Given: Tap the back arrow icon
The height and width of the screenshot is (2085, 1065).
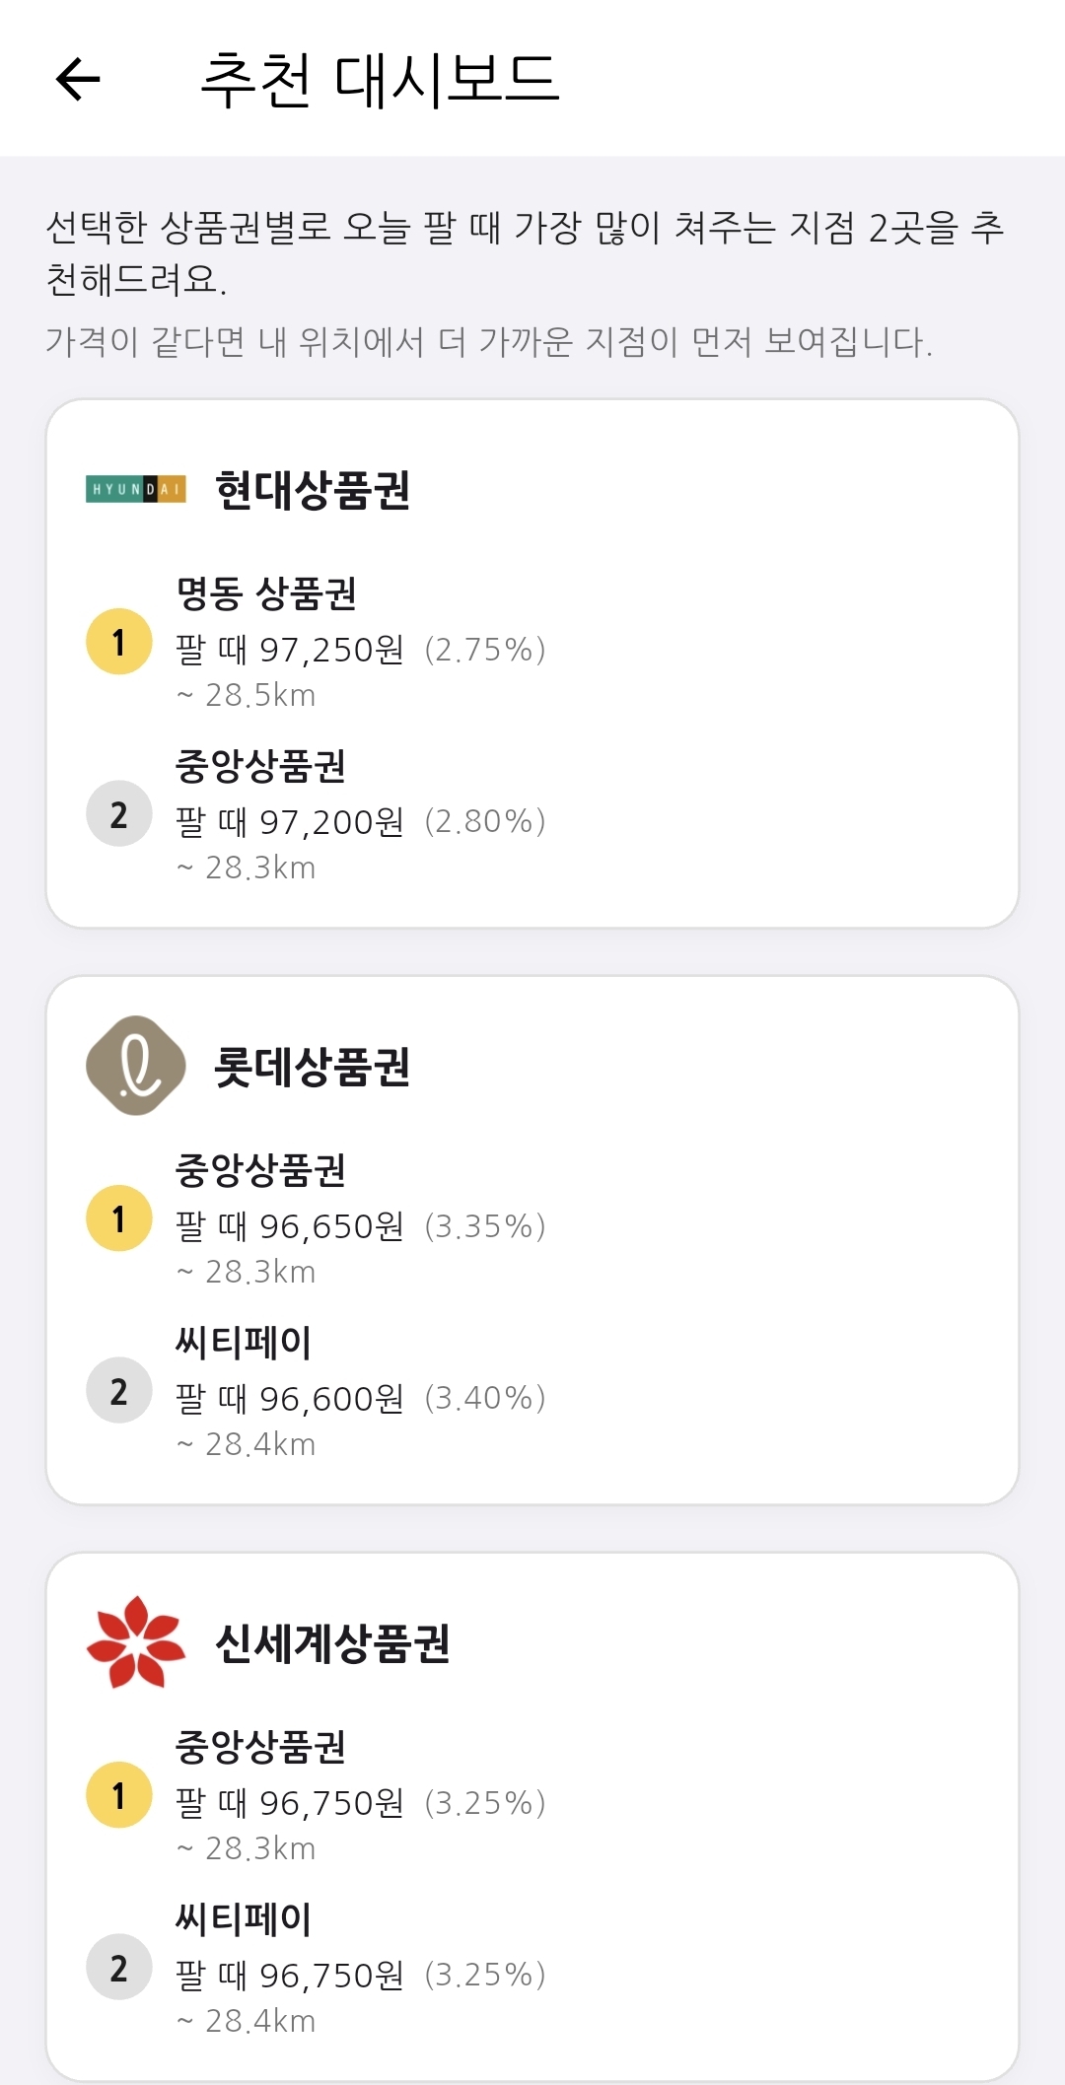Looking at the screenshot, I should (x=79, y=79).
